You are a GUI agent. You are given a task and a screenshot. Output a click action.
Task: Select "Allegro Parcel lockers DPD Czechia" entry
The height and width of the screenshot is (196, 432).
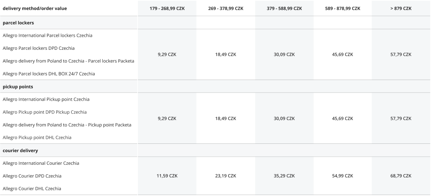[38, 48]
